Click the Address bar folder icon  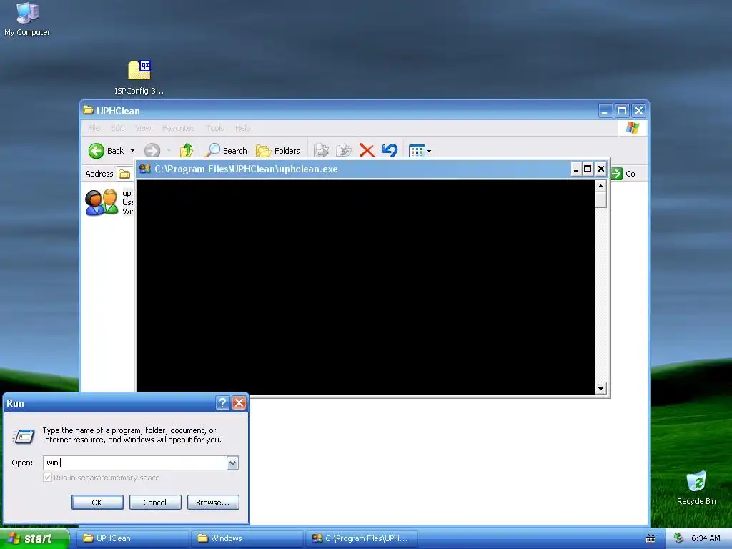tap(124, 174)
